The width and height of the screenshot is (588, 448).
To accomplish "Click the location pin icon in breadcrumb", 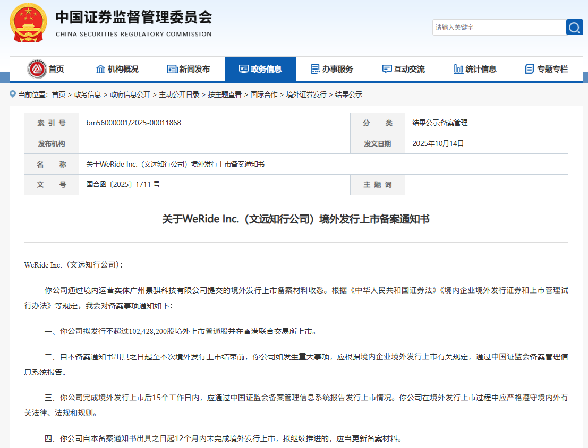I will (13, 94).
